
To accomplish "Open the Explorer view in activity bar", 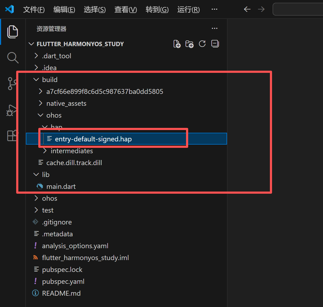I will click(13, 32).
